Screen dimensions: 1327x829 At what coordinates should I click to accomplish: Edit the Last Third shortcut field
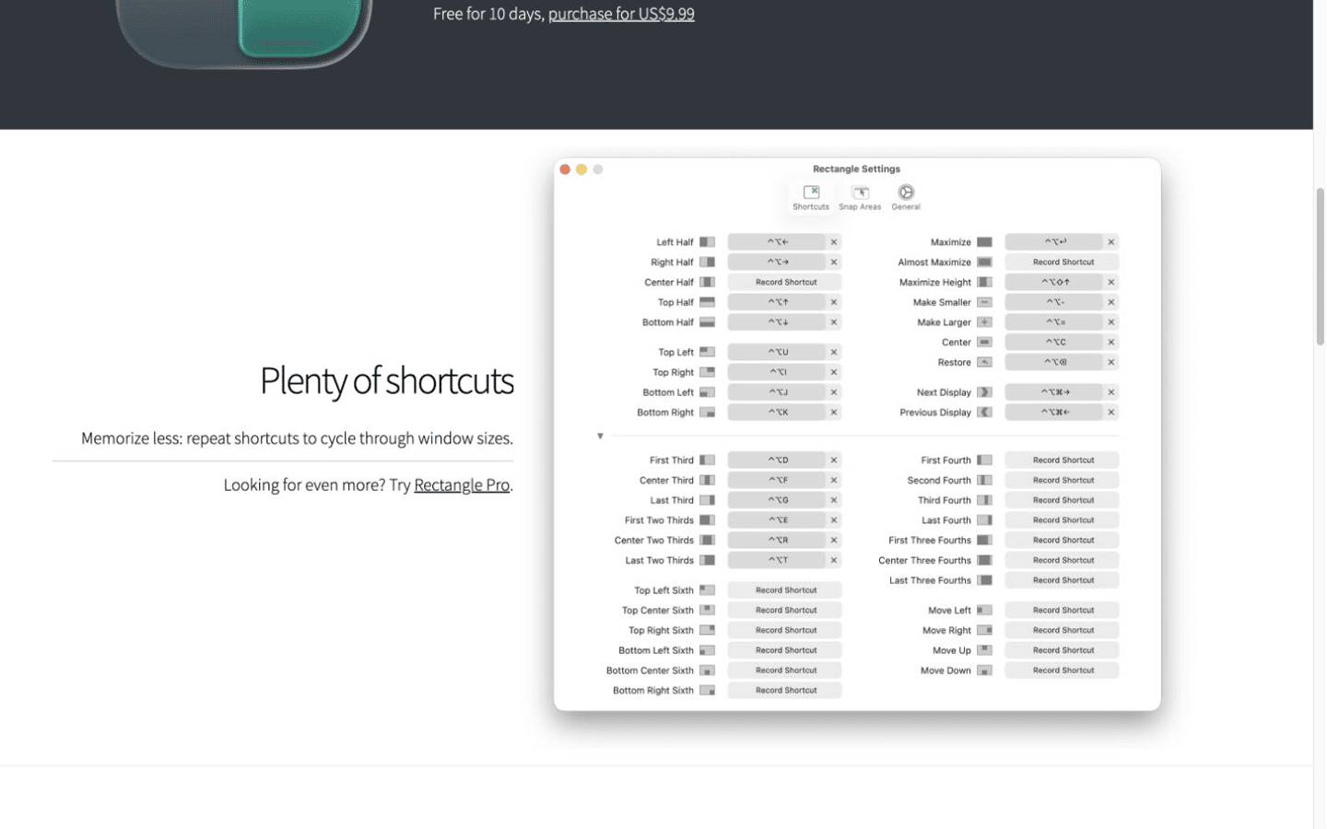click(x=777, y=500)
